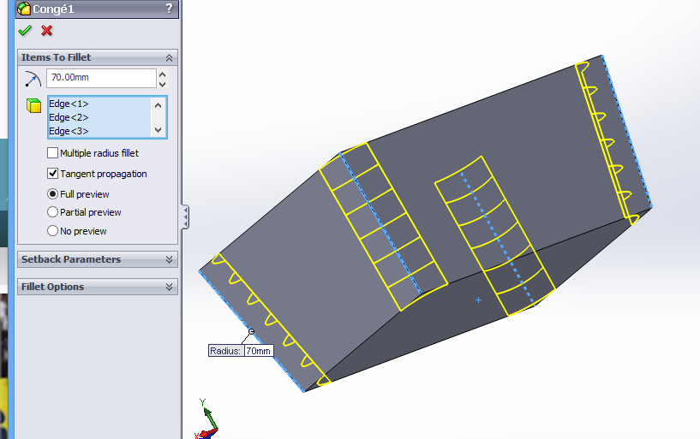700x439 pixels.
Task: Collapse the Items To Fillet section
Action: [169, 57]
